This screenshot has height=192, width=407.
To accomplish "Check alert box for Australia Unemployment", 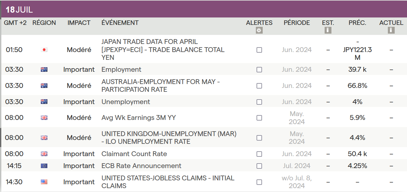I will pos(259,102).
